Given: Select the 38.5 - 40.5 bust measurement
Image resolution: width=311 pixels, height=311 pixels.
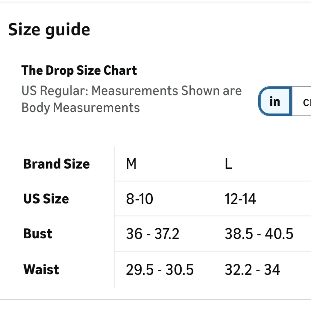Looking at the screenshot, I should click(x=259, y=234).
